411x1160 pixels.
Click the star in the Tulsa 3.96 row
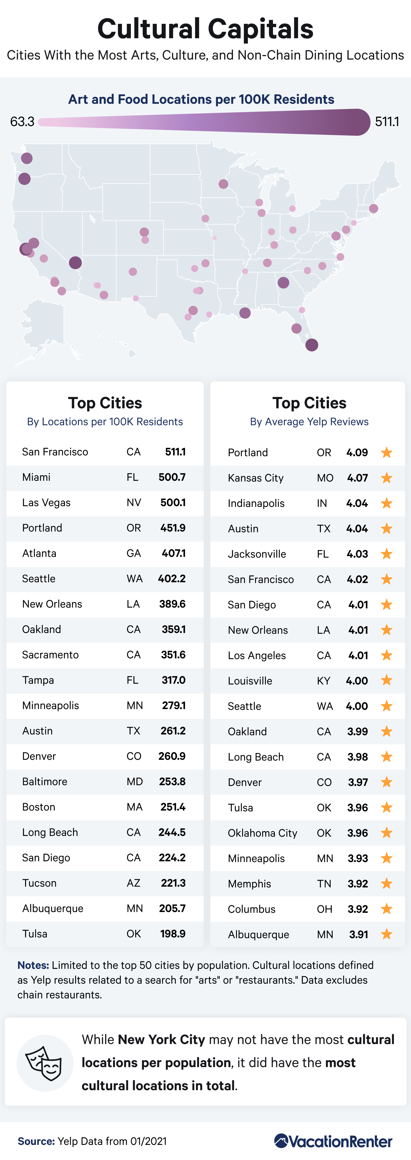point(386,807)
